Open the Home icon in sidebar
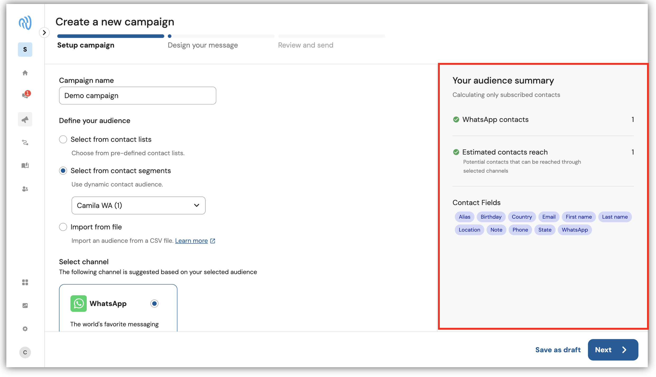Image resolution: width=656 pixels, height=377 pixels. [25, 73]
